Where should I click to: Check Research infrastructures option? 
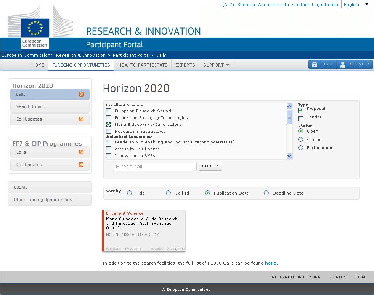pos(109,131)
